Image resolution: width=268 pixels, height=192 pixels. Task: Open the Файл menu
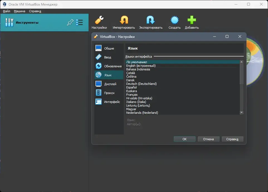point(6,11)
